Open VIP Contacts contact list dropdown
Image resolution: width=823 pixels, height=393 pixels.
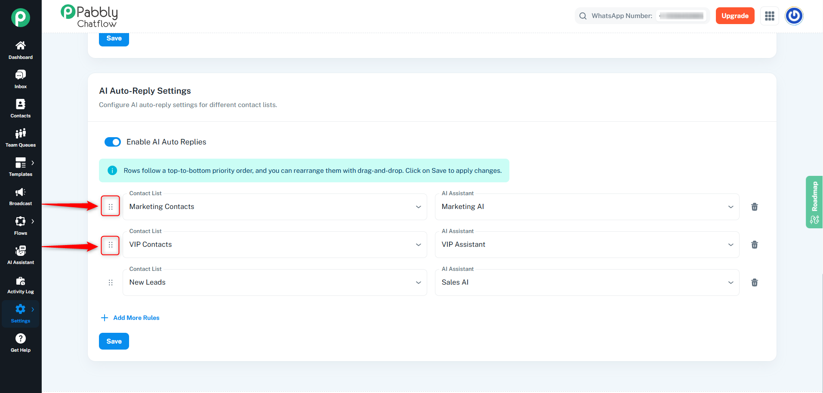(x=275, y=245)
